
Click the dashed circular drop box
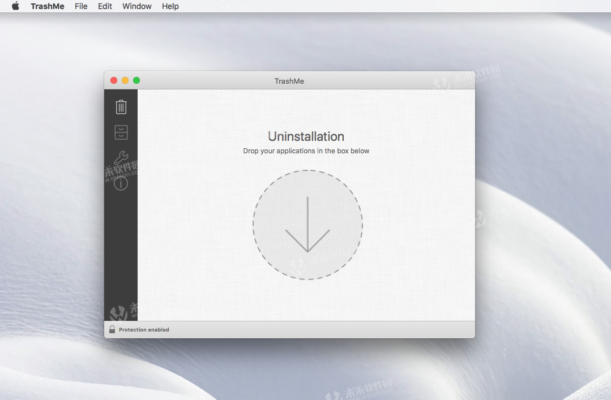308,225
